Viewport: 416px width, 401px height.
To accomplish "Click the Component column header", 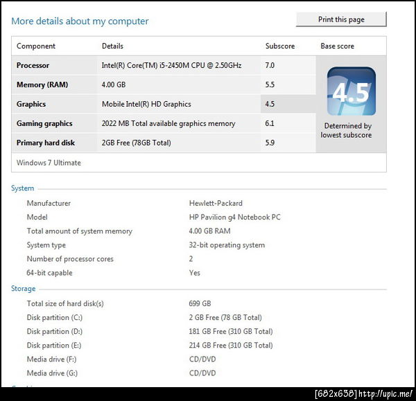I will click(x=36, y=46).
